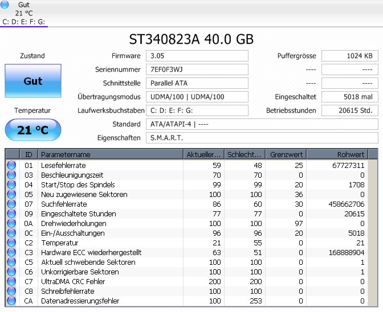Select the C: D: E: F: G: disk tab
Image resolution: width=383 pixels, height=312 pixels.
24,14
